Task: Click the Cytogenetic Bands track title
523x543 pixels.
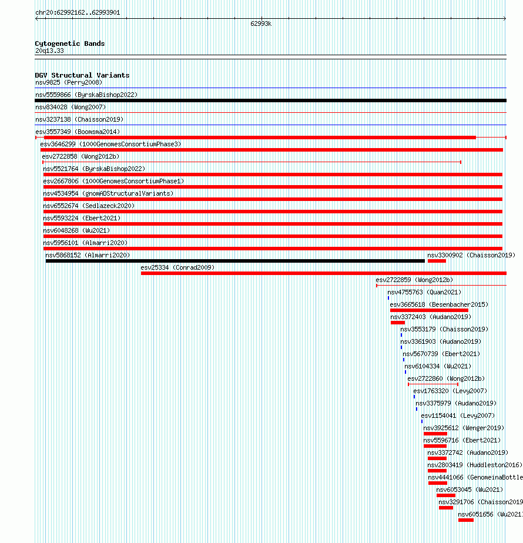Action: click(x=69, y=43)
